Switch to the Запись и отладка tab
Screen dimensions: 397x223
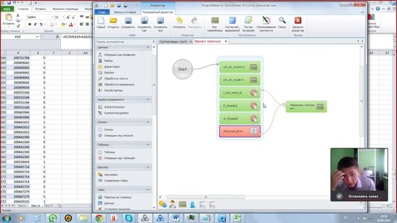125,12
